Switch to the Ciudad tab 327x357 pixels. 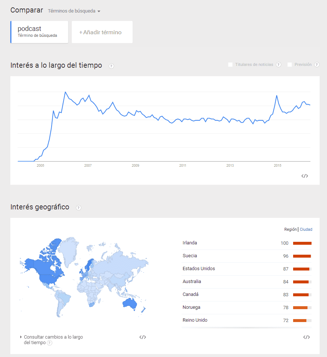(x=306, y=229)
